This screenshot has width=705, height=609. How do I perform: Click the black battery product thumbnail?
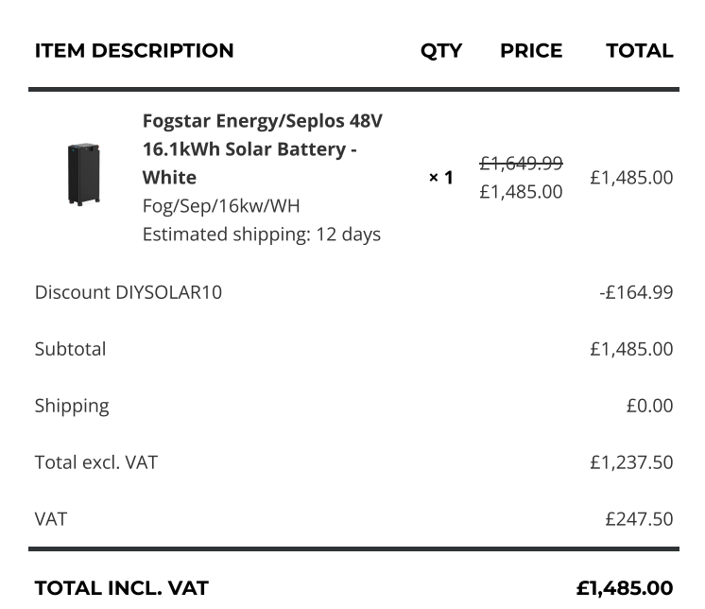coord(83,174)
